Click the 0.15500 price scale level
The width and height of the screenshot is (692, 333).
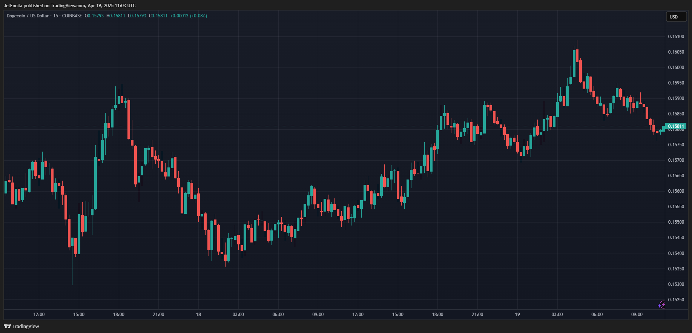(676, 222)
